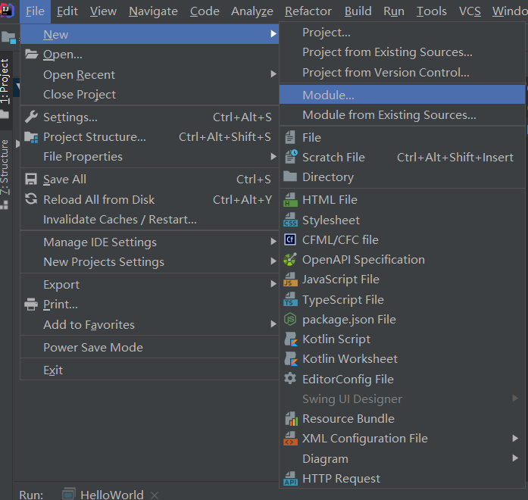Expand the Add to Favorites submenu arrow

(273, 324)
